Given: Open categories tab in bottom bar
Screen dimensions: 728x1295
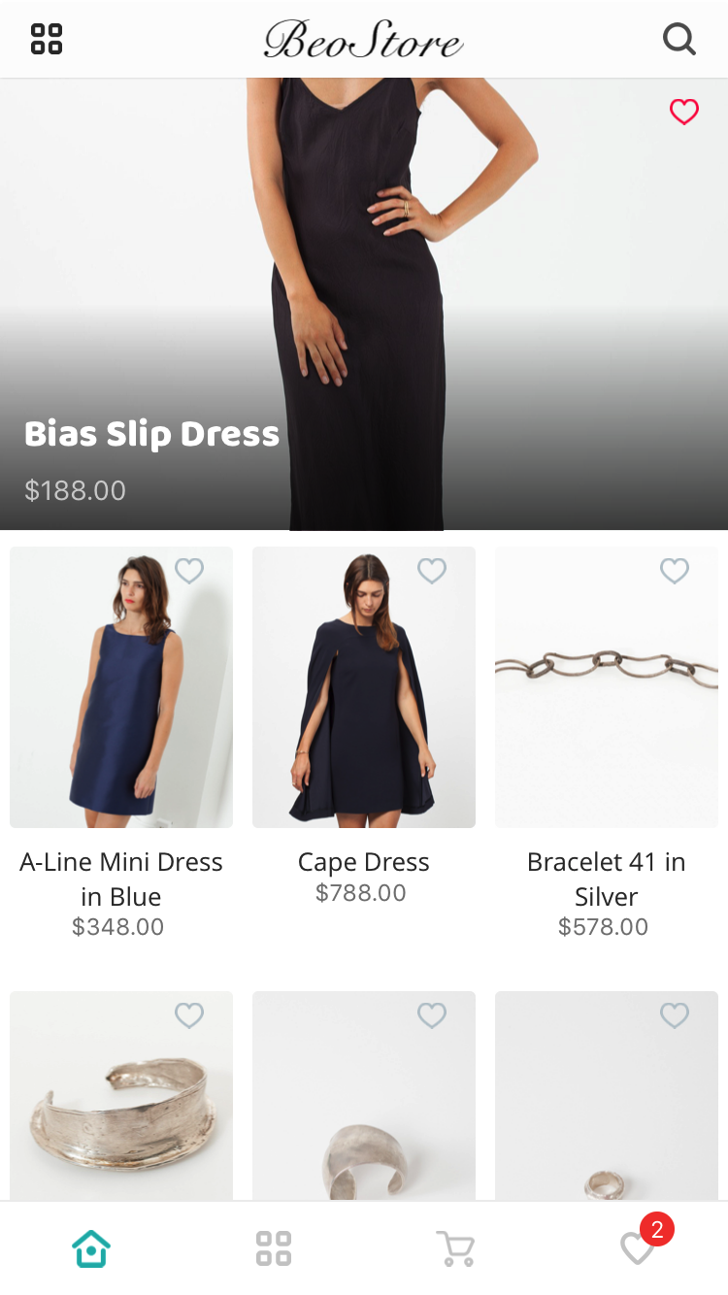Looking at the screenshot, I should [274, 1248].
